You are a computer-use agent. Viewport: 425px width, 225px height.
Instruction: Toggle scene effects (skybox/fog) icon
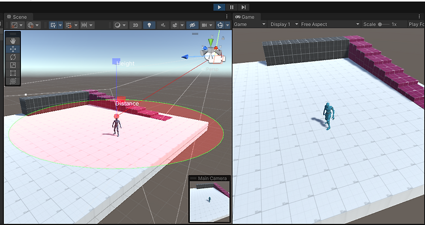click(175, 25)
